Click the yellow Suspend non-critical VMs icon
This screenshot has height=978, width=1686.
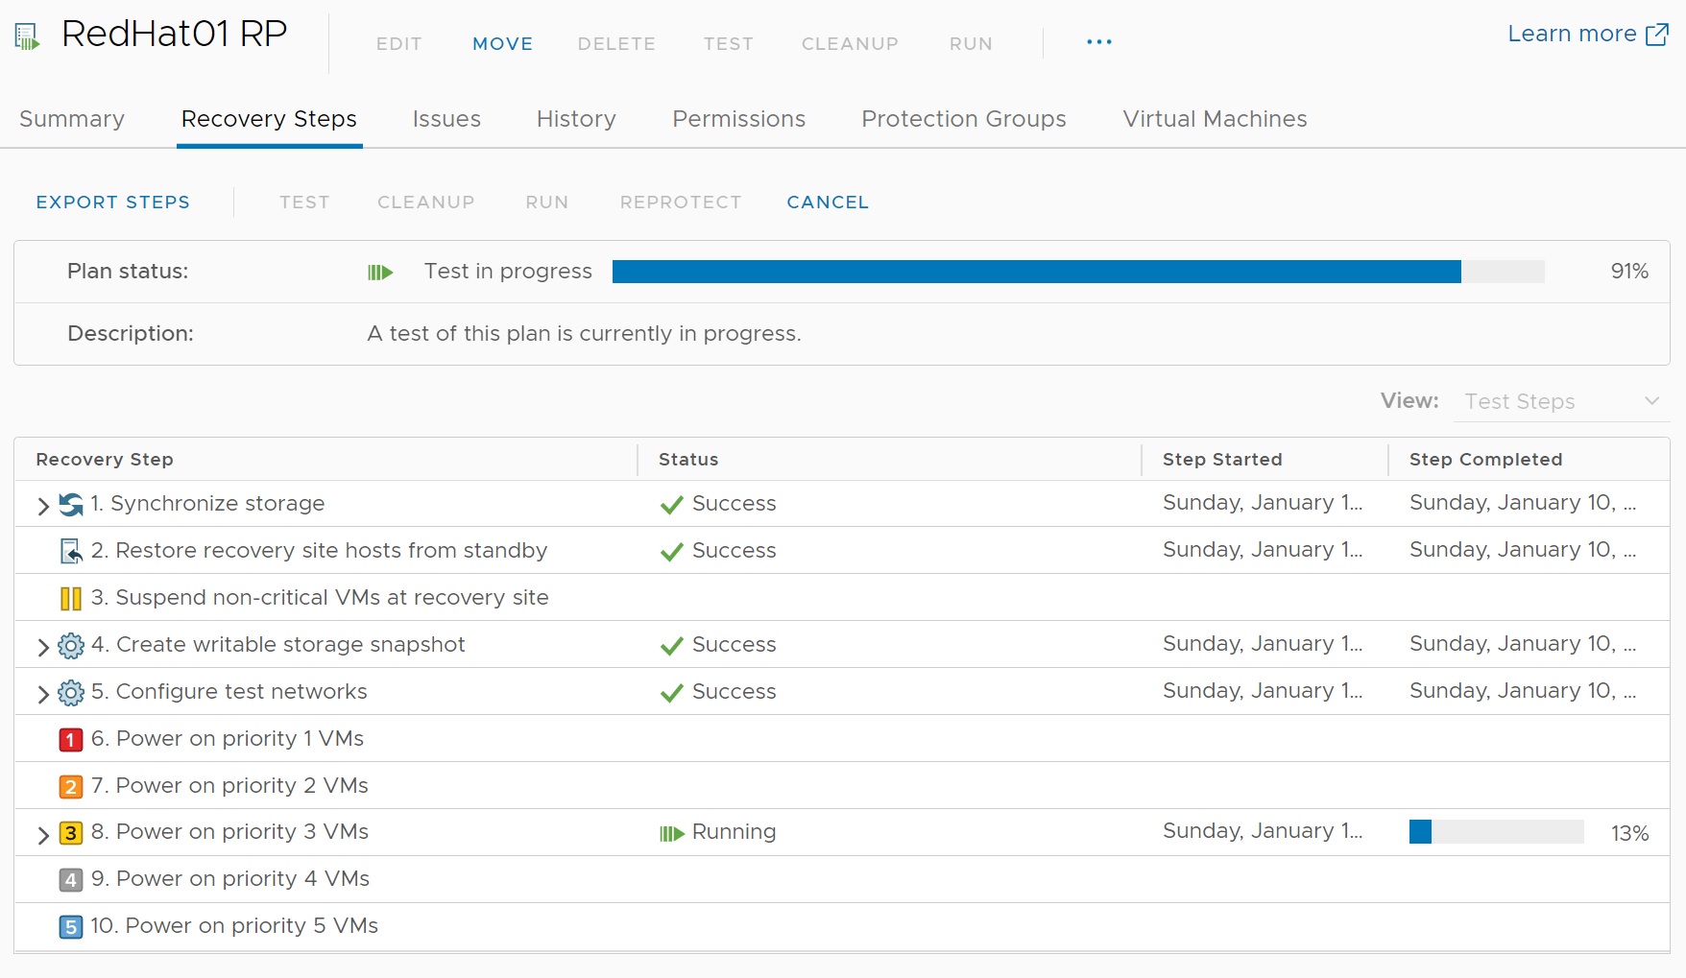pyautogui.click(x=71, y=598)
